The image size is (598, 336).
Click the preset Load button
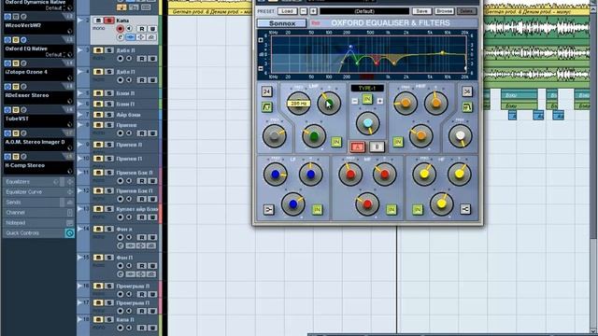(287, 11)
